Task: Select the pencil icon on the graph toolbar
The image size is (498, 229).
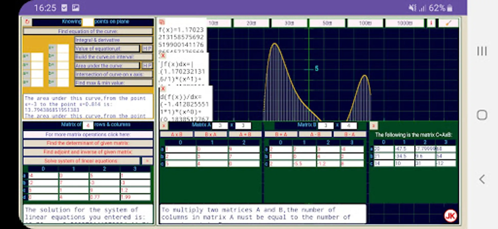Action: point(448,23)
